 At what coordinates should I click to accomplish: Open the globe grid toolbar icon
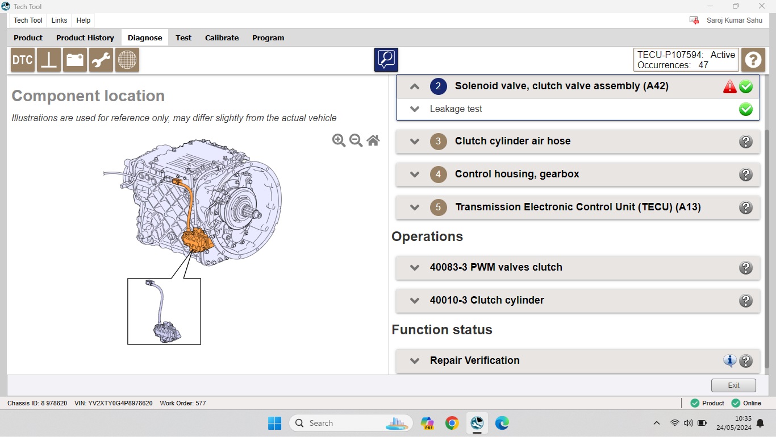[127, 60]
